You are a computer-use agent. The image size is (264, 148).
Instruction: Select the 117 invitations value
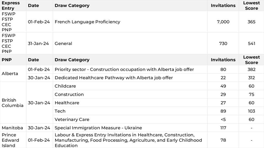tap(223, 128)
